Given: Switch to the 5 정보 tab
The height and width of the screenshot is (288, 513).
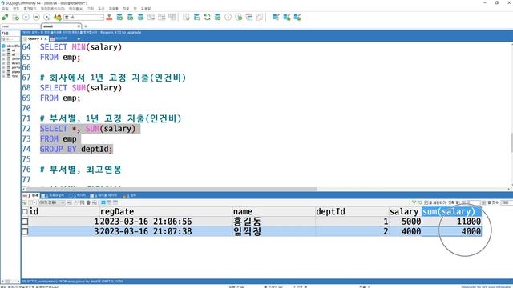Looking at the screenshot, I should [x=130, y=195].
